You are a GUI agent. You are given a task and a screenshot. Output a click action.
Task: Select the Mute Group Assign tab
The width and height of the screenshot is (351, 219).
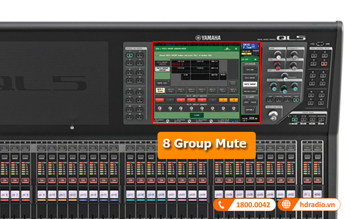(x=162, y=69)
